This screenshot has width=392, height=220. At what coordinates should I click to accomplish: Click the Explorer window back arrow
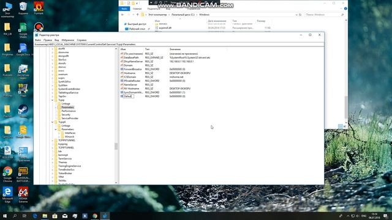tap(123, 15)
